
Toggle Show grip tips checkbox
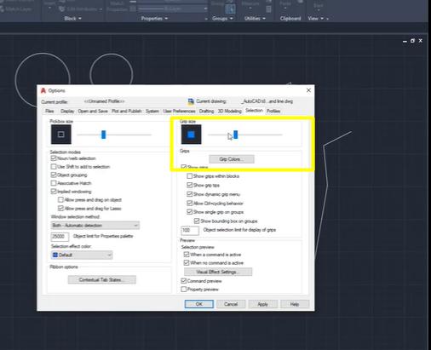pos(189,185)
